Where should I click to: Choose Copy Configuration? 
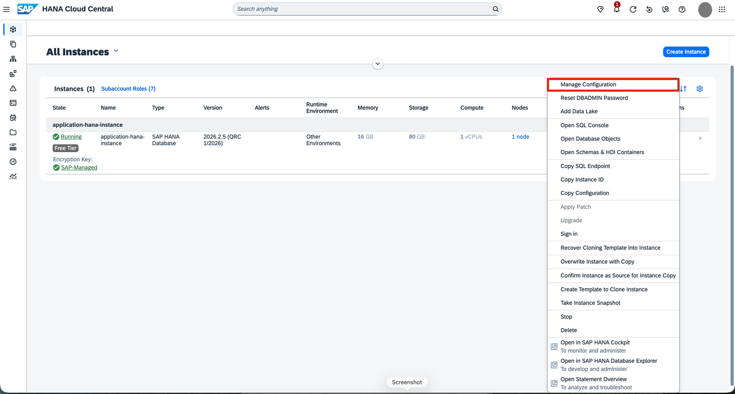point(613,193)
